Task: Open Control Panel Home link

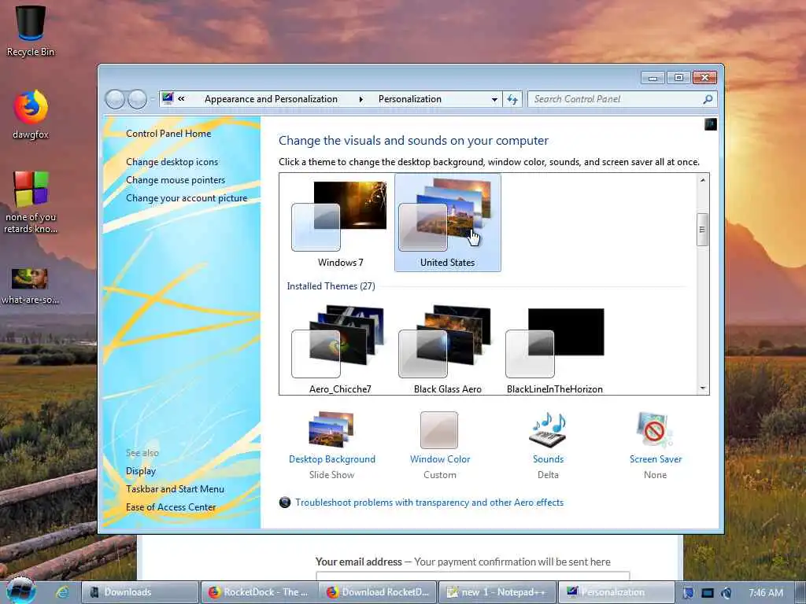Action: tap(168, 134)
